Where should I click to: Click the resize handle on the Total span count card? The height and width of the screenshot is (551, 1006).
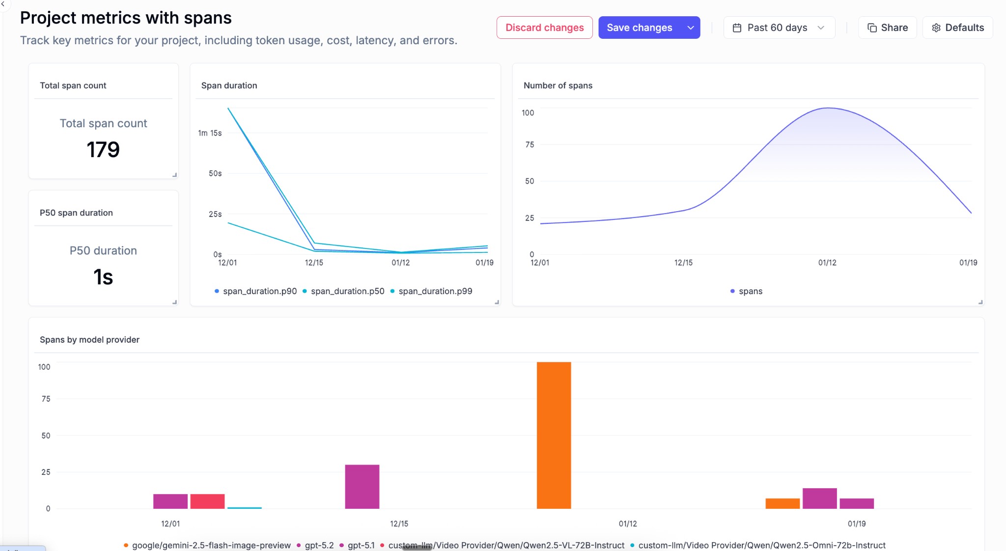tap(175, 175)
